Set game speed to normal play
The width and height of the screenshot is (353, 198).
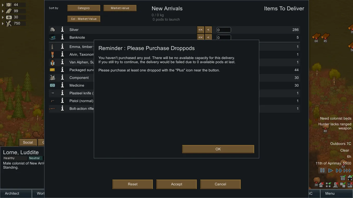[x=331, y=170]
